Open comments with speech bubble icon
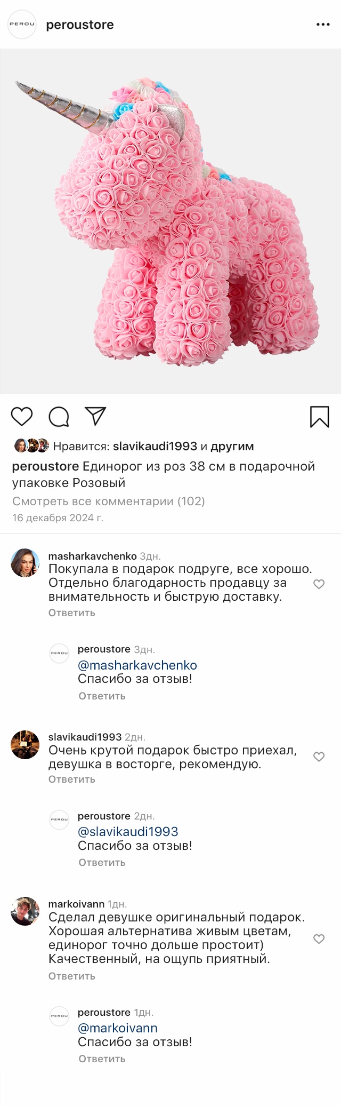This screenshot has height=1106, width=341. 59,417
